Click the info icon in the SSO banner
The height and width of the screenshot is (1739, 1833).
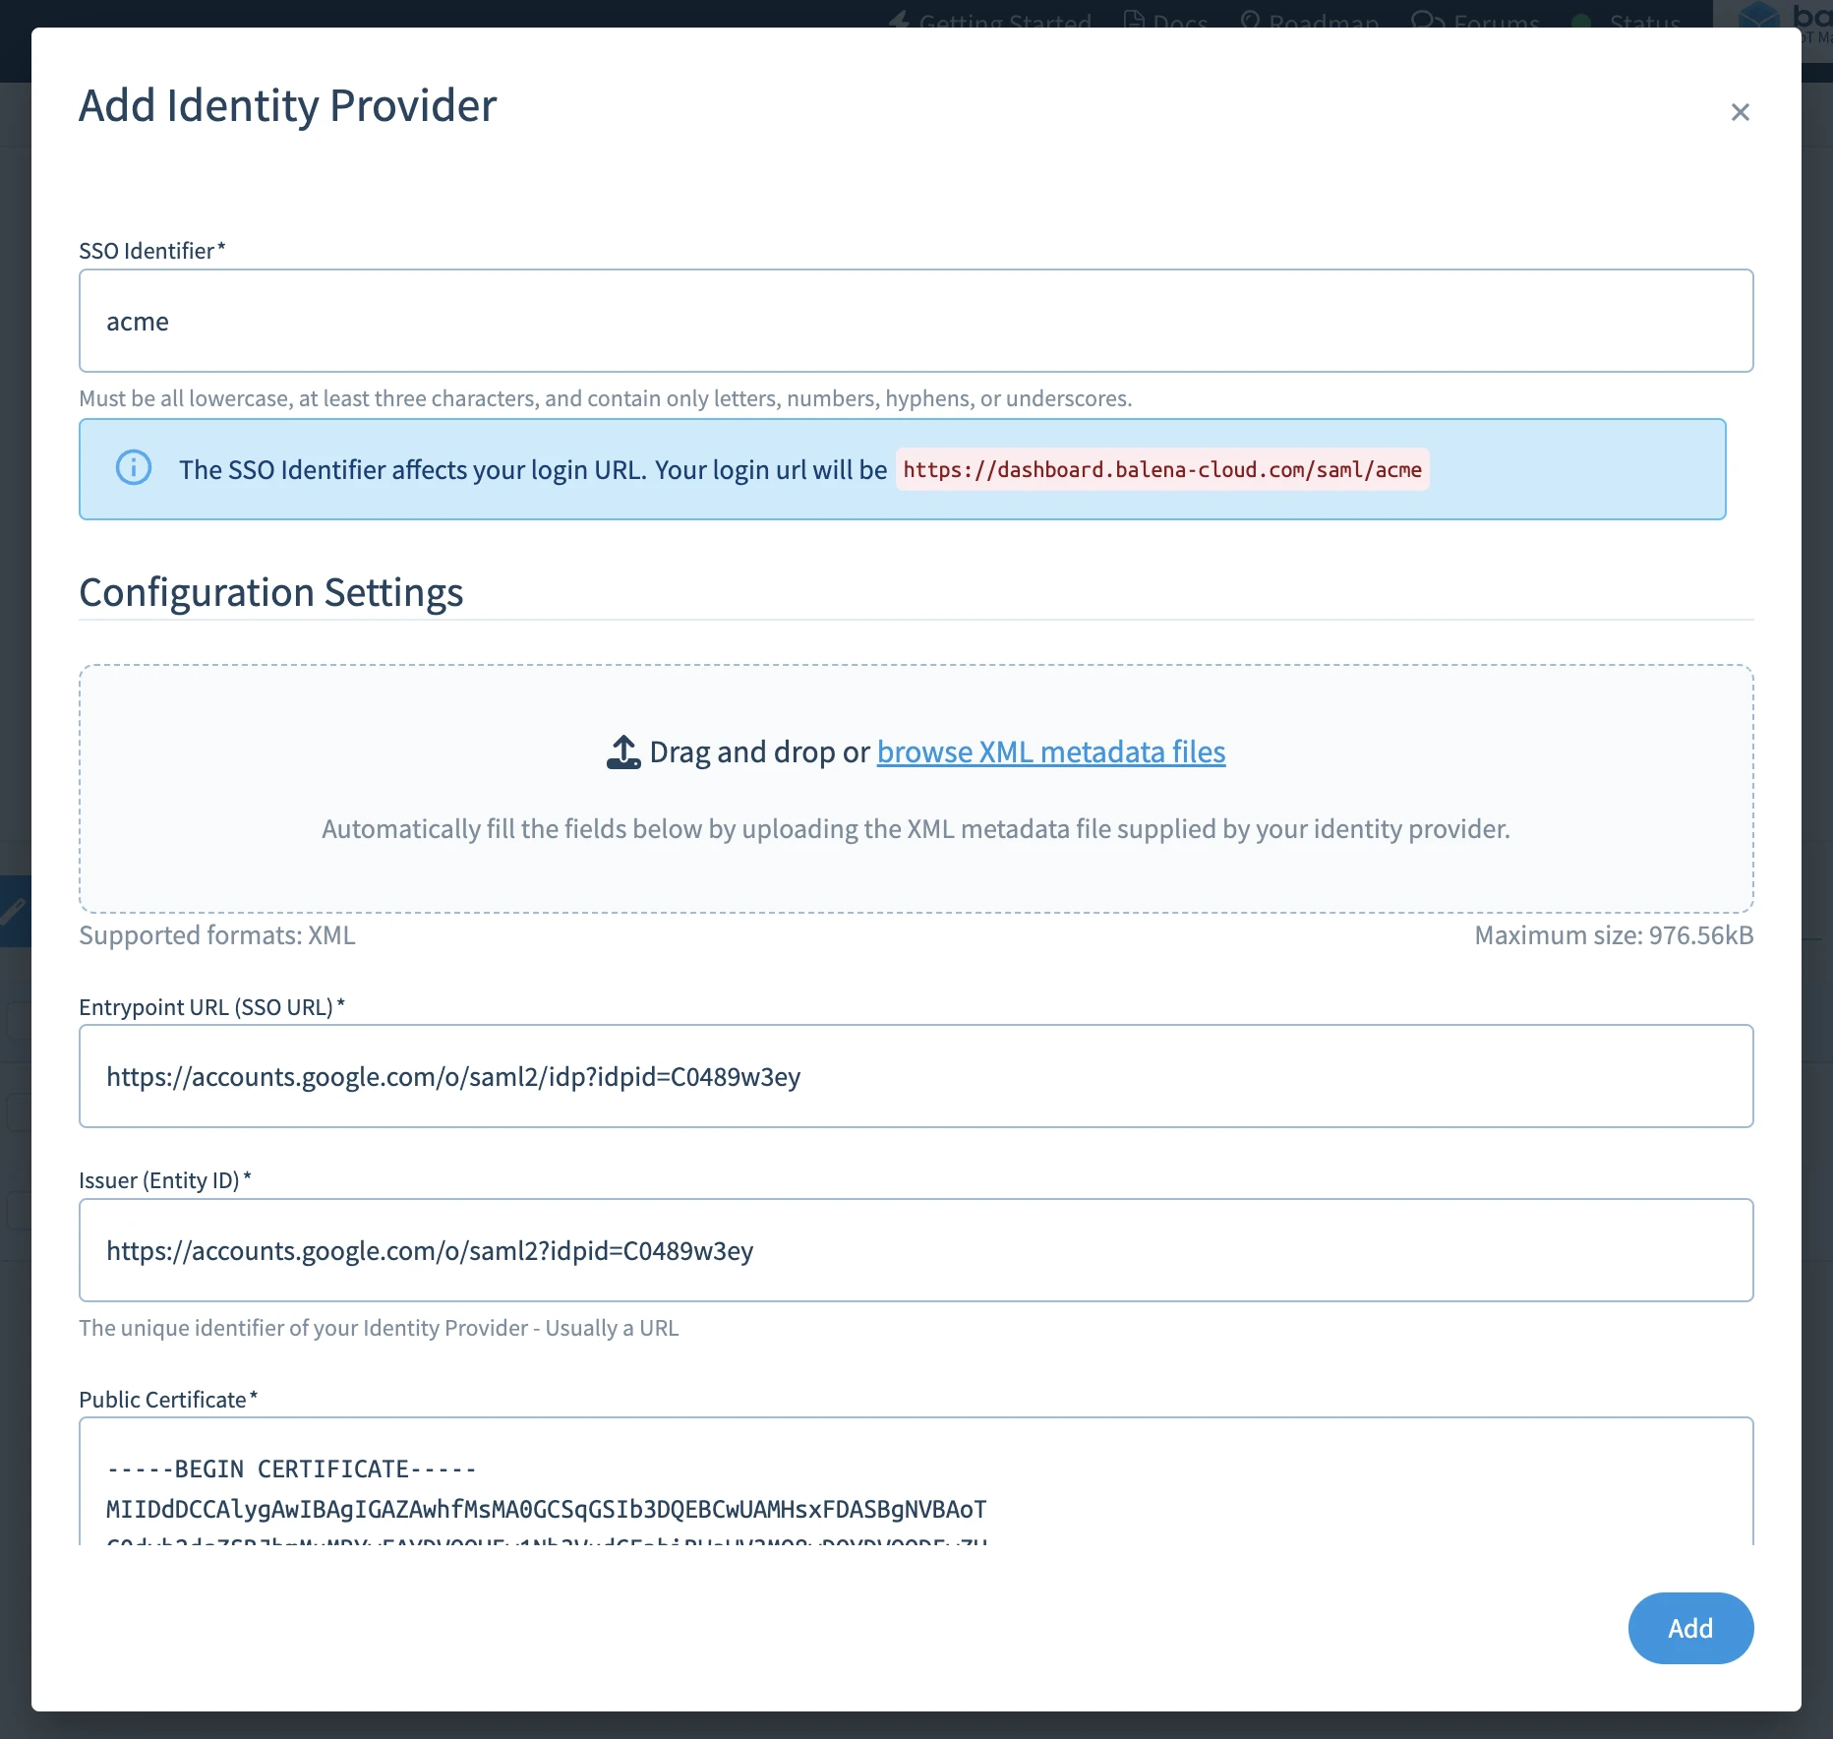(133, 468)
